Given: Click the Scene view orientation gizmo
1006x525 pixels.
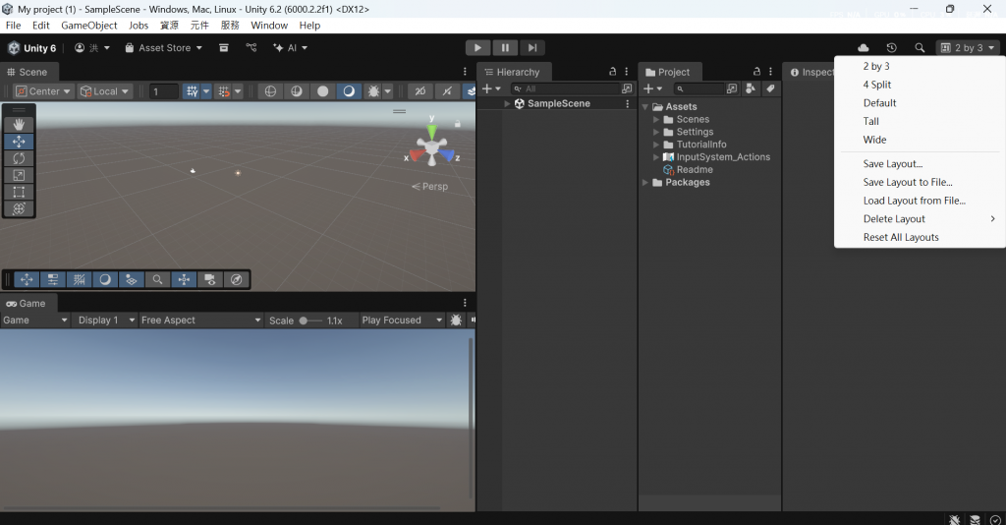Looking at the screenshot, I should [x=432, y=147].
